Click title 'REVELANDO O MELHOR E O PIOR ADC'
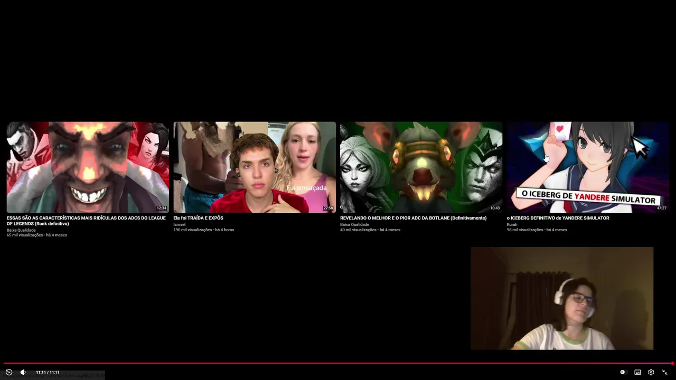 (413, 218)
